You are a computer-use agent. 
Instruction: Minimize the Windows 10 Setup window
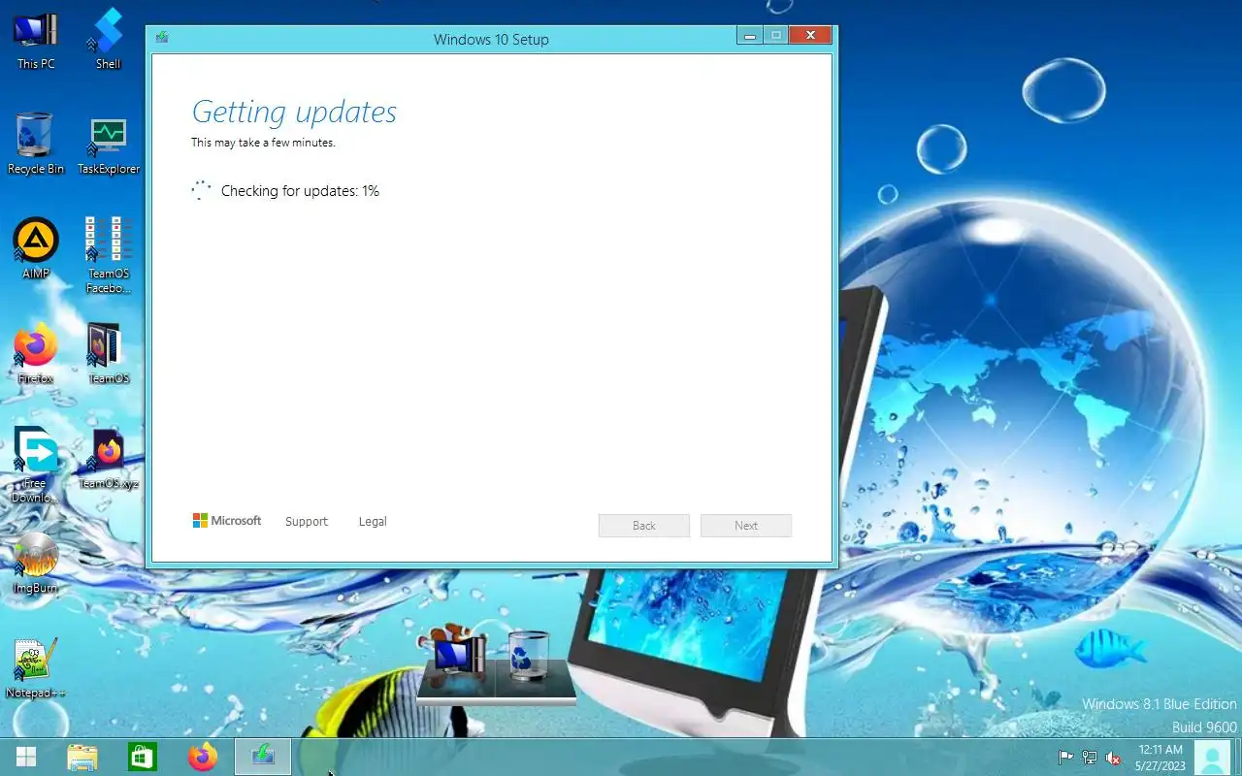[749, 36]
